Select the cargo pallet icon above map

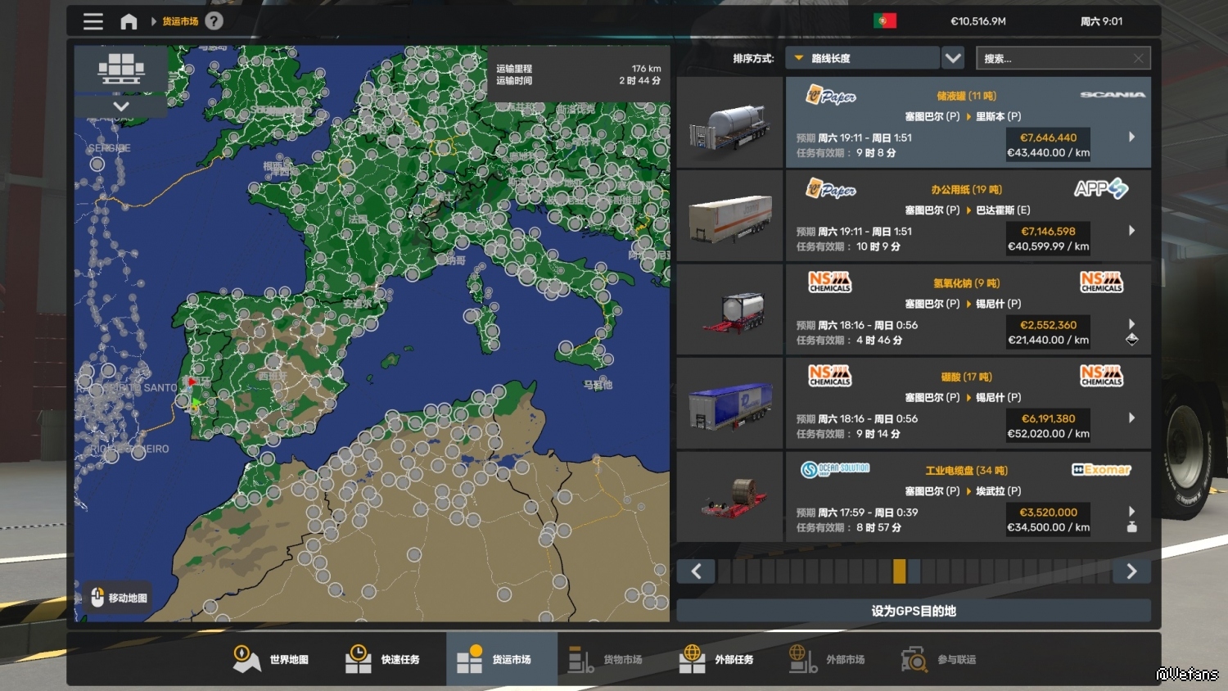(121, 69)
